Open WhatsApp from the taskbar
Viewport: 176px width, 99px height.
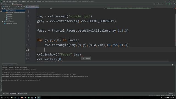pyautogui.click(x=29, y=98)
